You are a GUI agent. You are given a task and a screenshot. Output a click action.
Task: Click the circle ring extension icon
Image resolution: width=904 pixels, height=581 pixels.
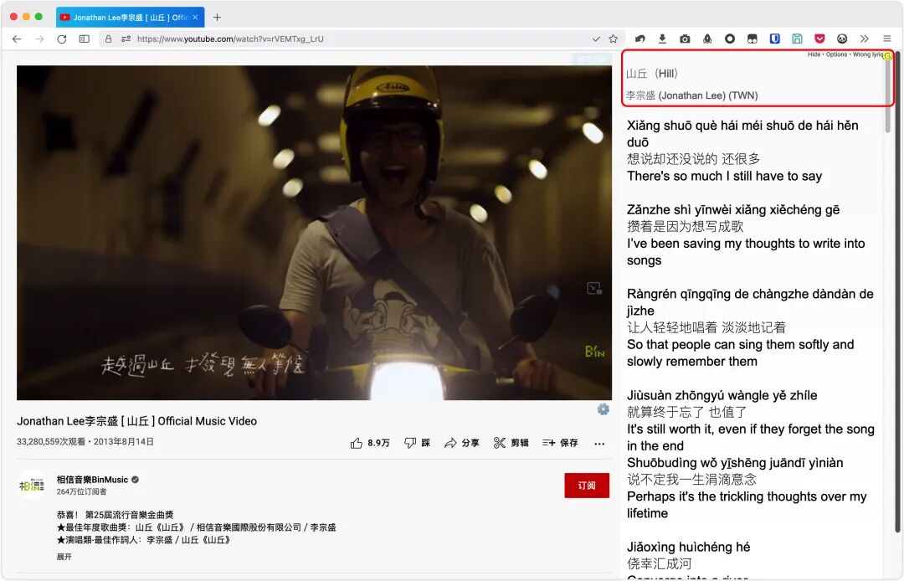click(x=730, y=39)
